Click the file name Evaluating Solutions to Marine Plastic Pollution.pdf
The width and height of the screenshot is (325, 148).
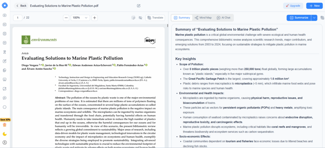click(x=64, y=6)
